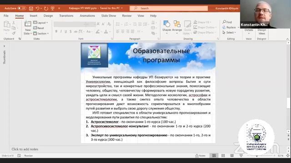This screenshot has width=291, height=163.
Task: Switch to Reading View icon
Action: (232, 156)
